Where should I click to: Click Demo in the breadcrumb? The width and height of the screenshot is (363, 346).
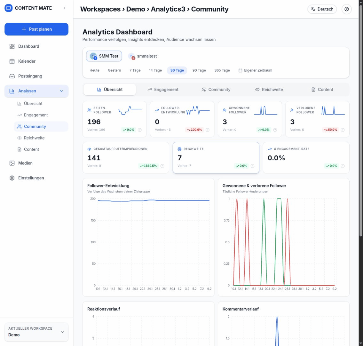point(136,9)
